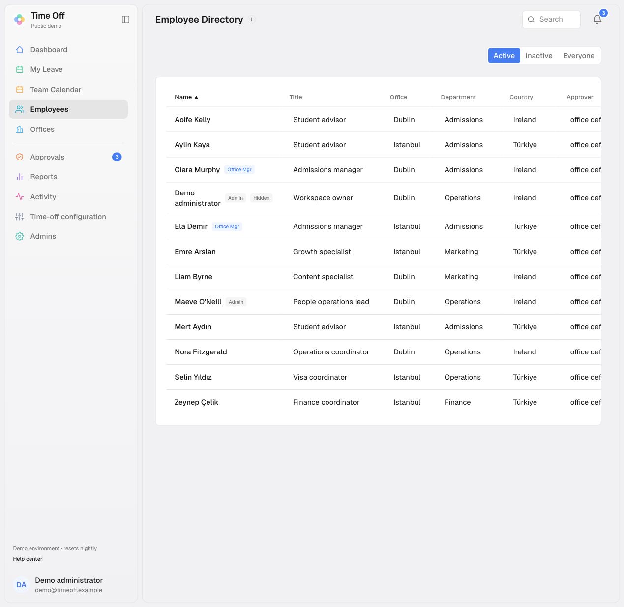
Task: Click Office Mgr badge next to Ciara Murphy
Action: [239, 170]
